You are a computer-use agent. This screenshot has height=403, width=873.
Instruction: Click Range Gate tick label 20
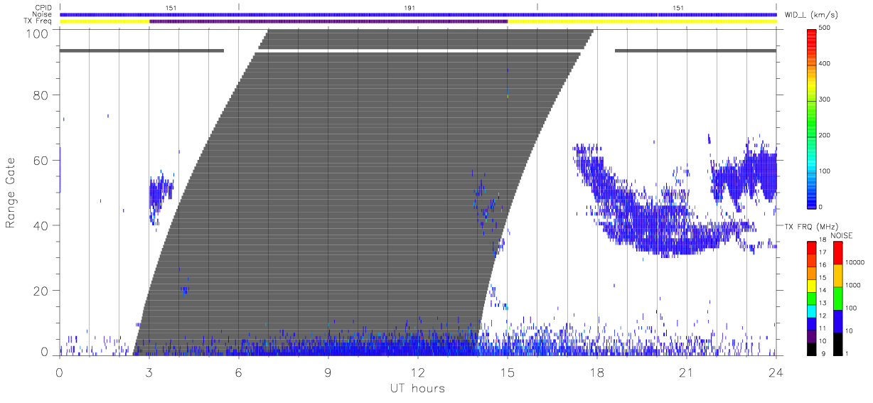(x=42, y=291)
